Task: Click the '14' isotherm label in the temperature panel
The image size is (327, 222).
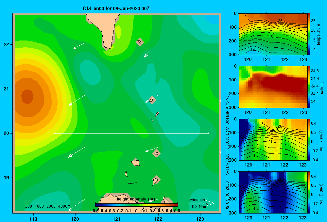Action: (252, 50)
